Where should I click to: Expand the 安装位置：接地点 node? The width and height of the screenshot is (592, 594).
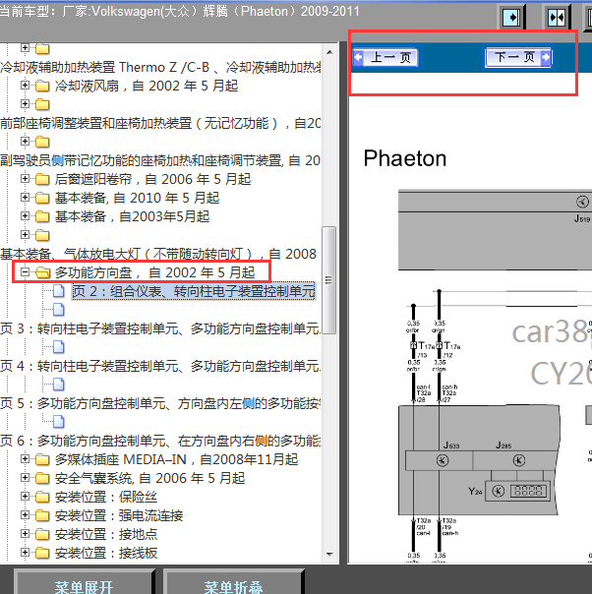(x=25, y=534)
